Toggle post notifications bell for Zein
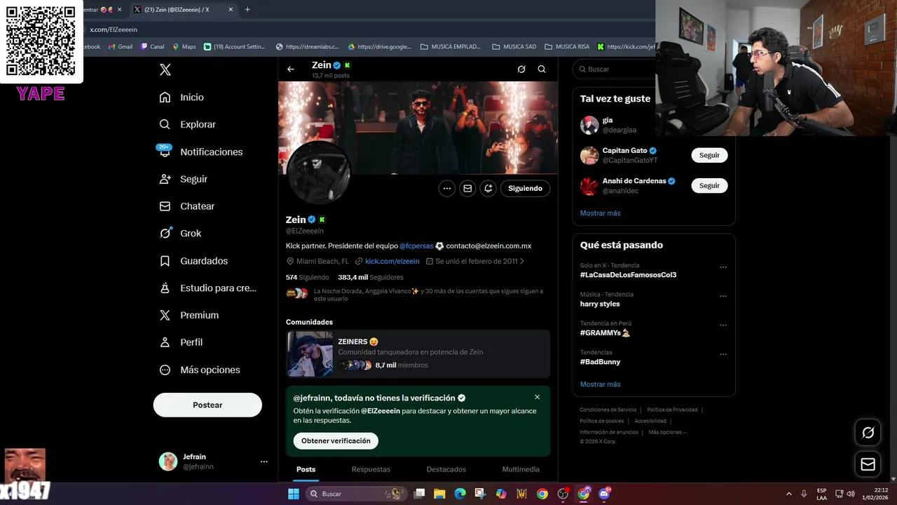This screenshot has height=505, width=897. [x=488, y=188]
